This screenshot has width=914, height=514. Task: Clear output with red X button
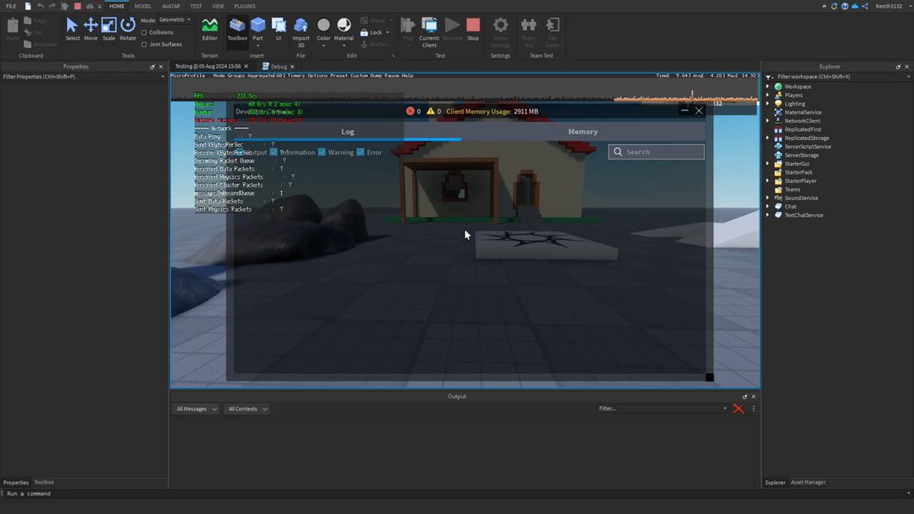738,409
